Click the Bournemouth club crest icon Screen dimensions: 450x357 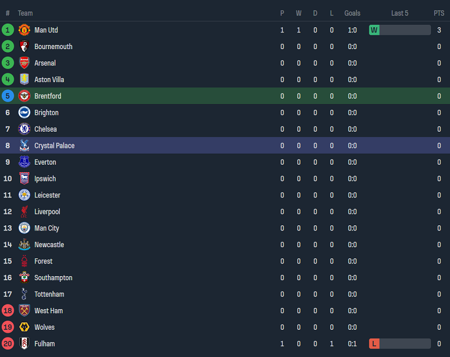(x=24, y=47)
